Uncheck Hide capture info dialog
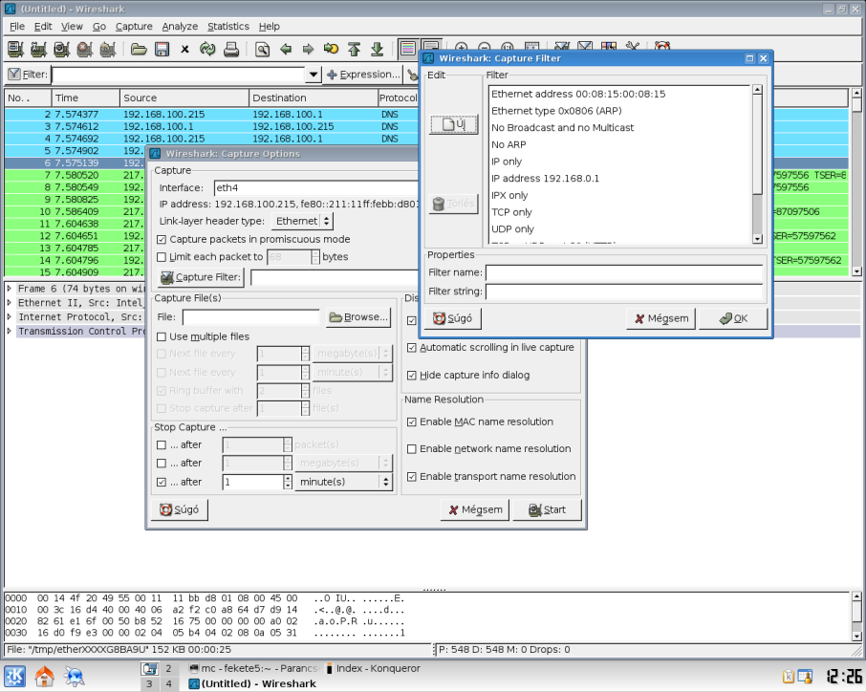This screenshot has width=866, height=692. pyautogui.click(x=411, y=375)
